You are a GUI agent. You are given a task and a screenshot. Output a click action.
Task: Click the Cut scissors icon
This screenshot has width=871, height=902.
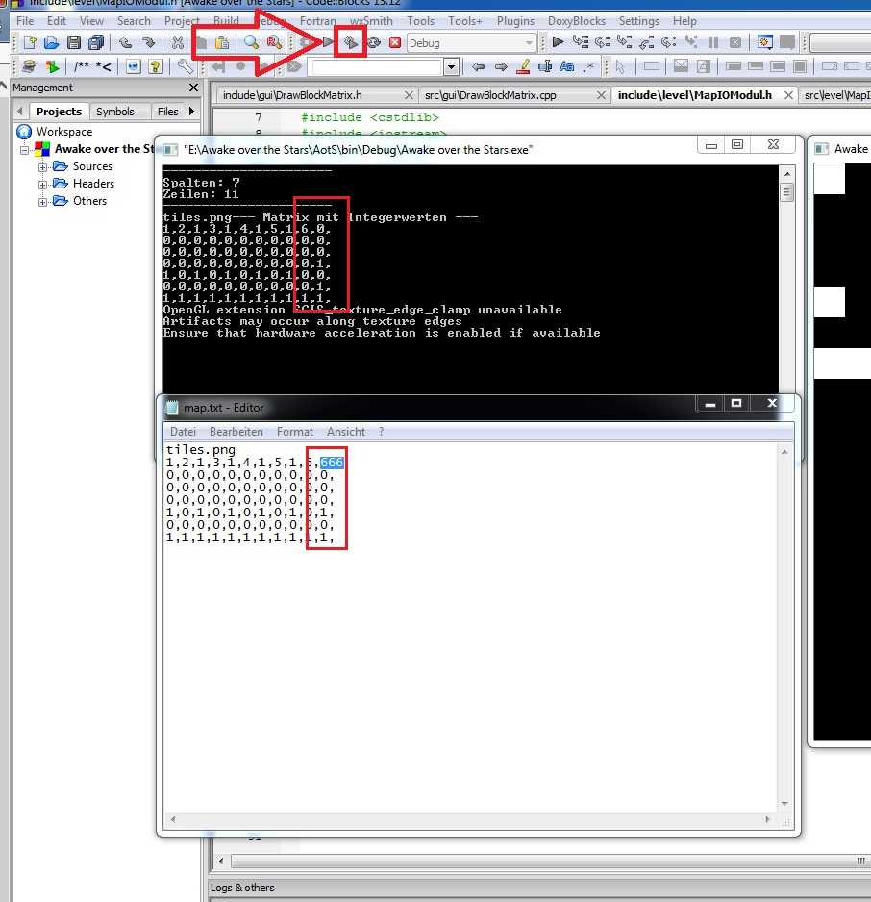(x=178, y=42)
